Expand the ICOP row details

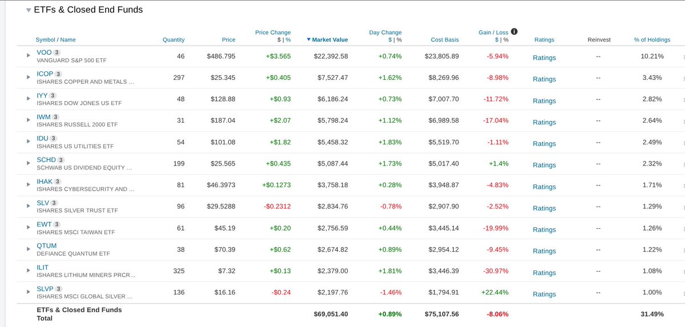coord(28,77)
